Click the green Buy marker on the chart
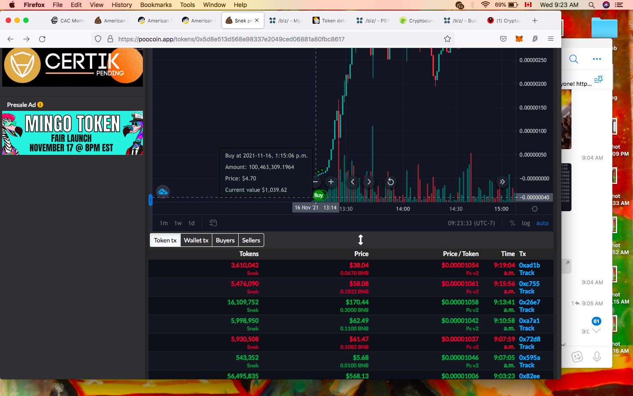 pyautogui.click(x=319, y=195)
